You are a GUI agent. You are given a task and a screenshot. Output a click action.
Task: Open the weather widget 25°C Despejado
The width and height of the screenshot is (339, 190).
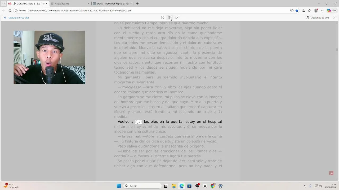click(x=11, y=186)
